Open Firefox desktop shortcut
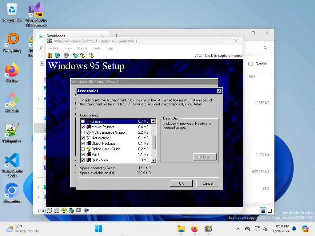The height and width of the screenshot is (236, 315). pos(12,73)
